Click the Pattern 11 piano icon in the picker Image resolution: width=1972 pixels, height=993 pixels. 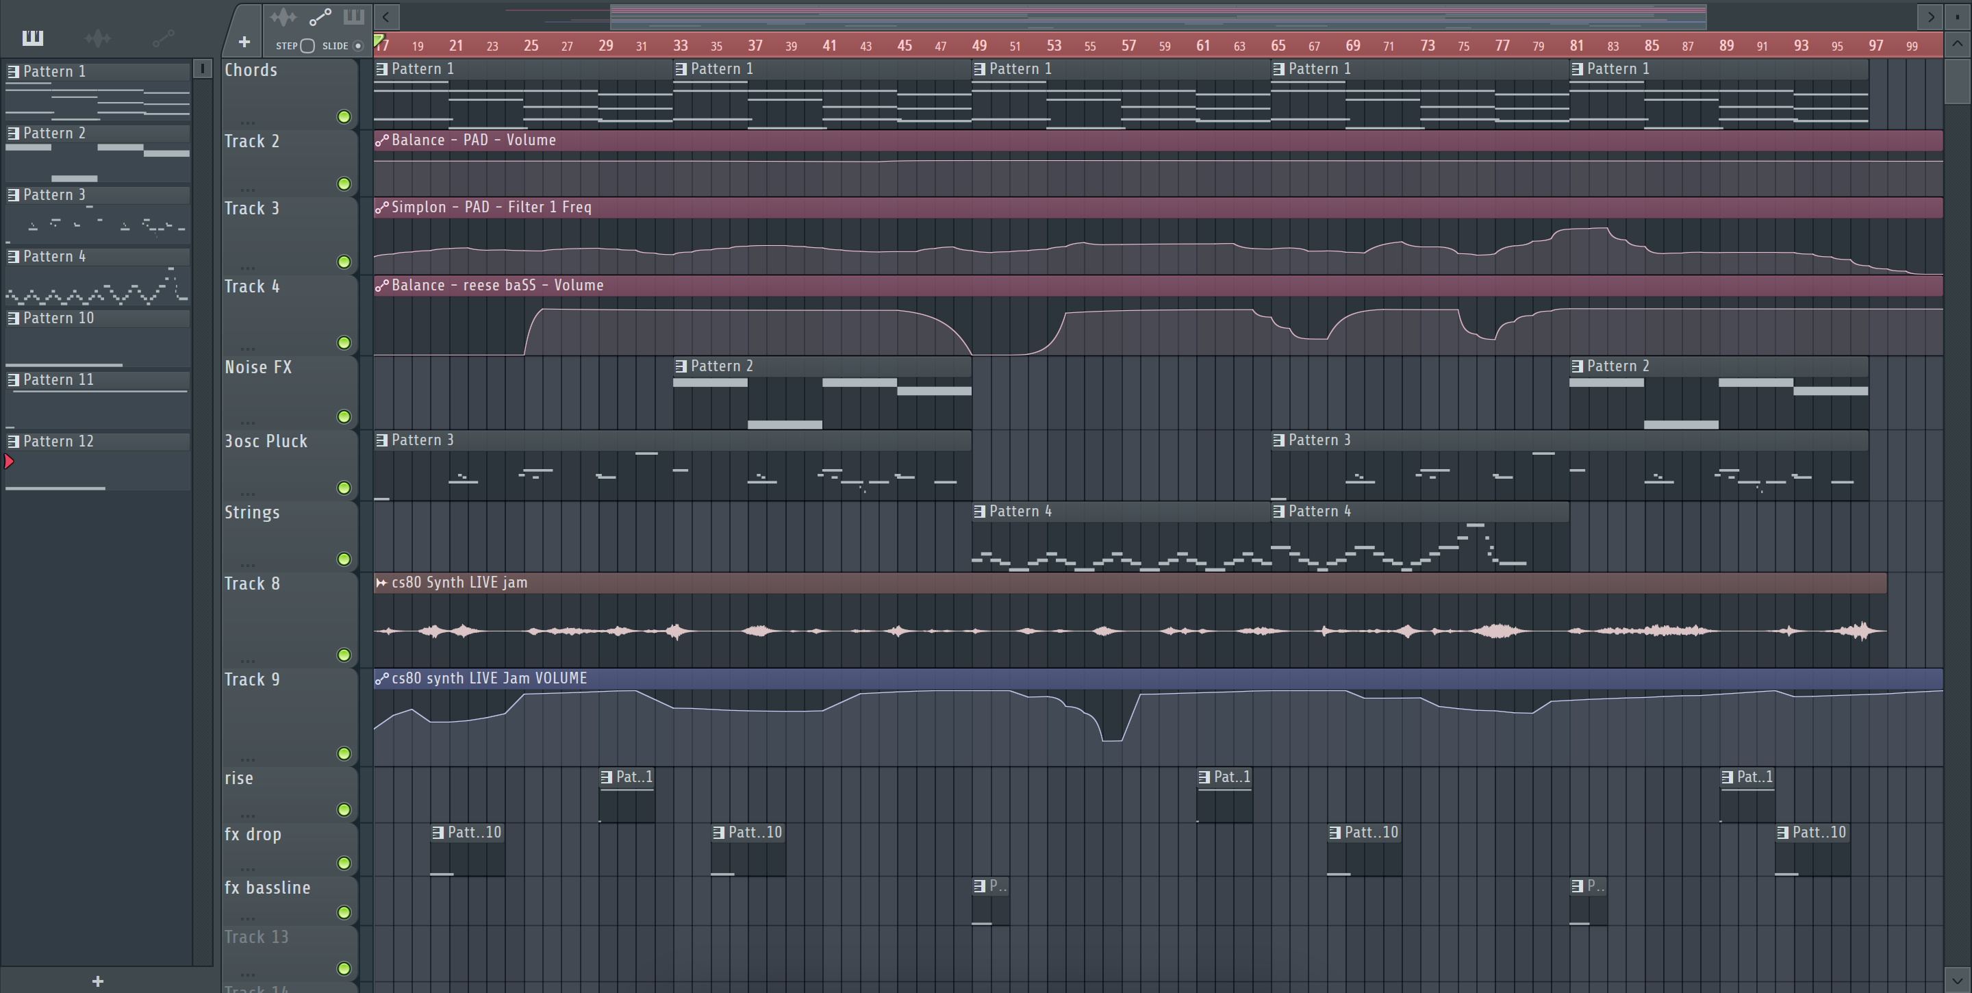pyautogui.click(x=13, y=380)
